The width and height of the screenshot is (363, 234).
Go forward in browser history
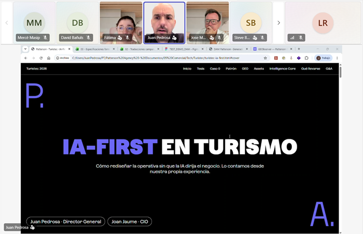(x=33, y=58)
